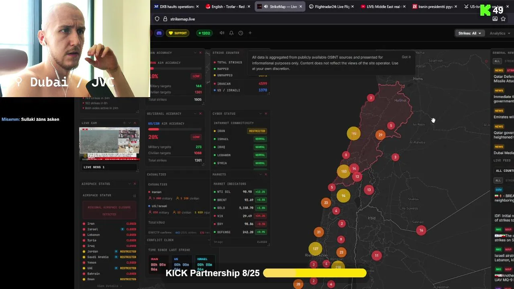Switch to the Flightradar24 browser tab

click(x=331, y=6)
